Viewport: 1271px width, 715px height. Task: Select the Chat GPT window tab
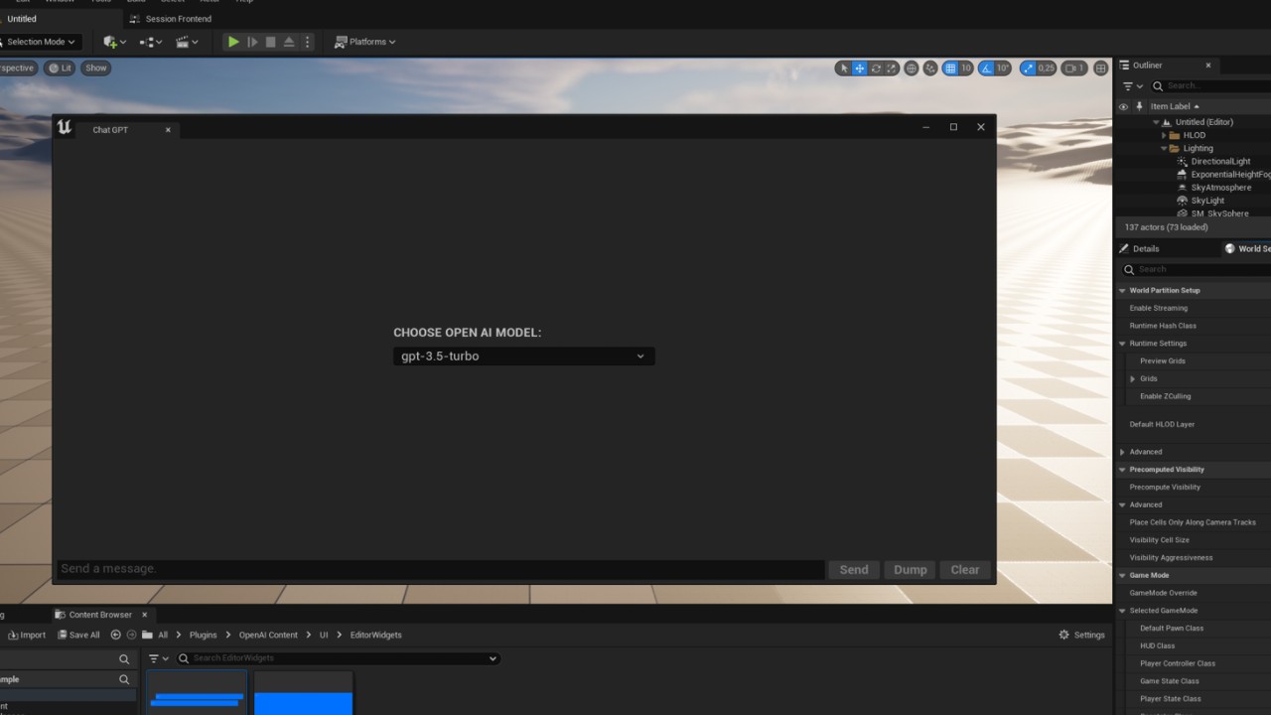110,130
